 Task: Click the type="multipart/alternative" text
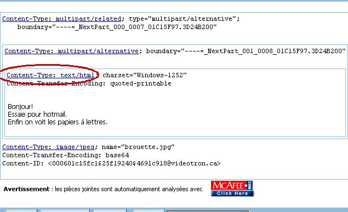[x=184, y=19]
